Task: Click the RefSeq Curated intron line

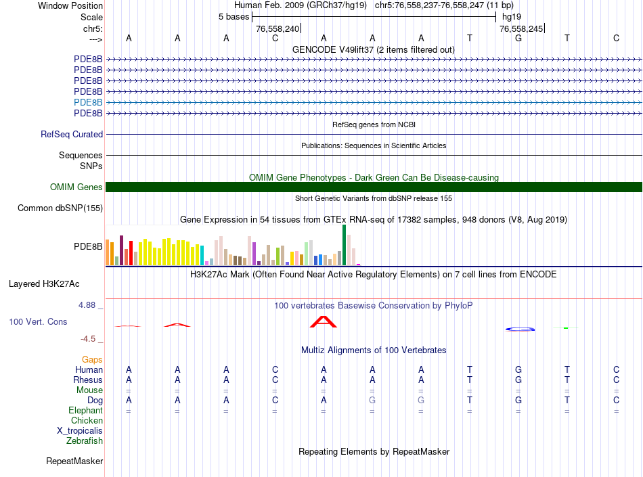Action: pyautogui.click(x=374, y=135)
